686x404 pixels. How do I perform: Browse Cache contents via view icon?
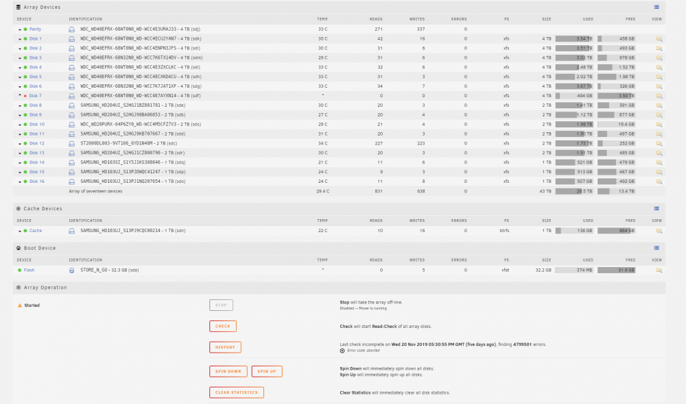click(659, 231)
